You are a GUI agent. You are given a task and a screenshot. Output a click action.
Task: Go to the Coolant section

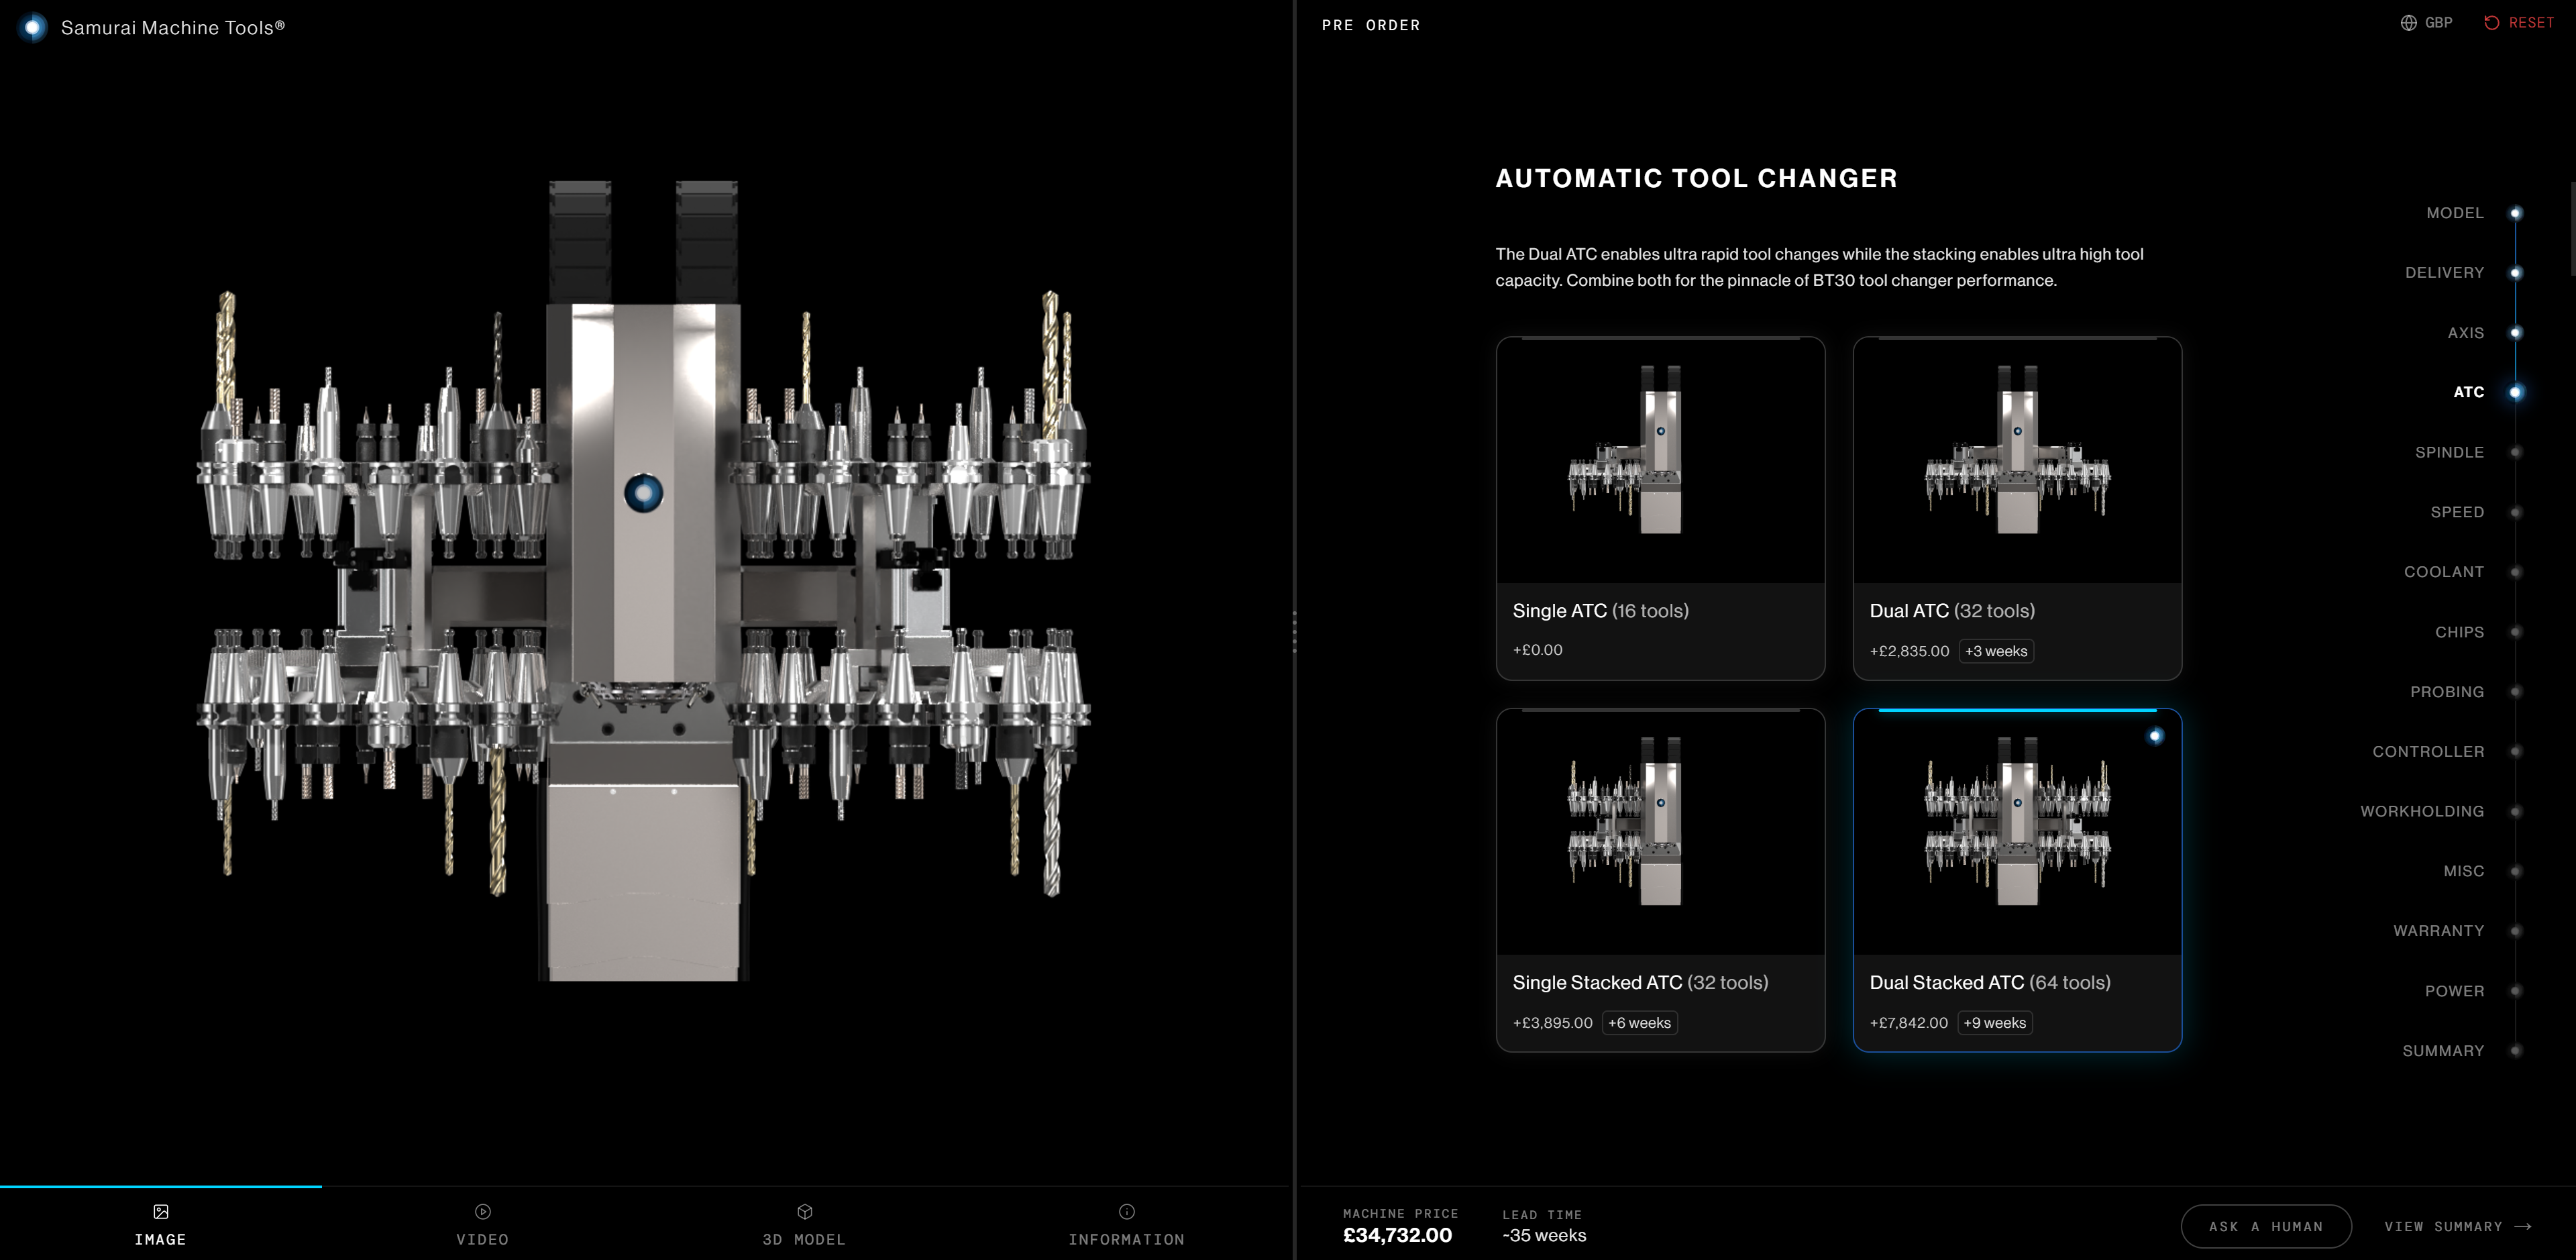[2443, 572]
